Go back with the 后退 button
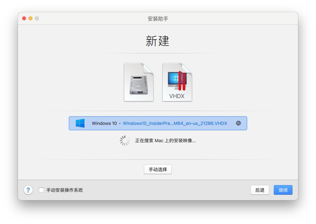Screen dimensions: 316x224 tap(260, 190)
